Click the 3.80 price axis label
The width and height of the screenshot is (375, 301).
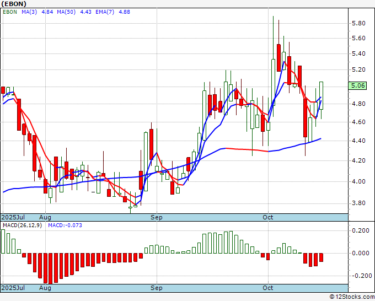(358, 203)
